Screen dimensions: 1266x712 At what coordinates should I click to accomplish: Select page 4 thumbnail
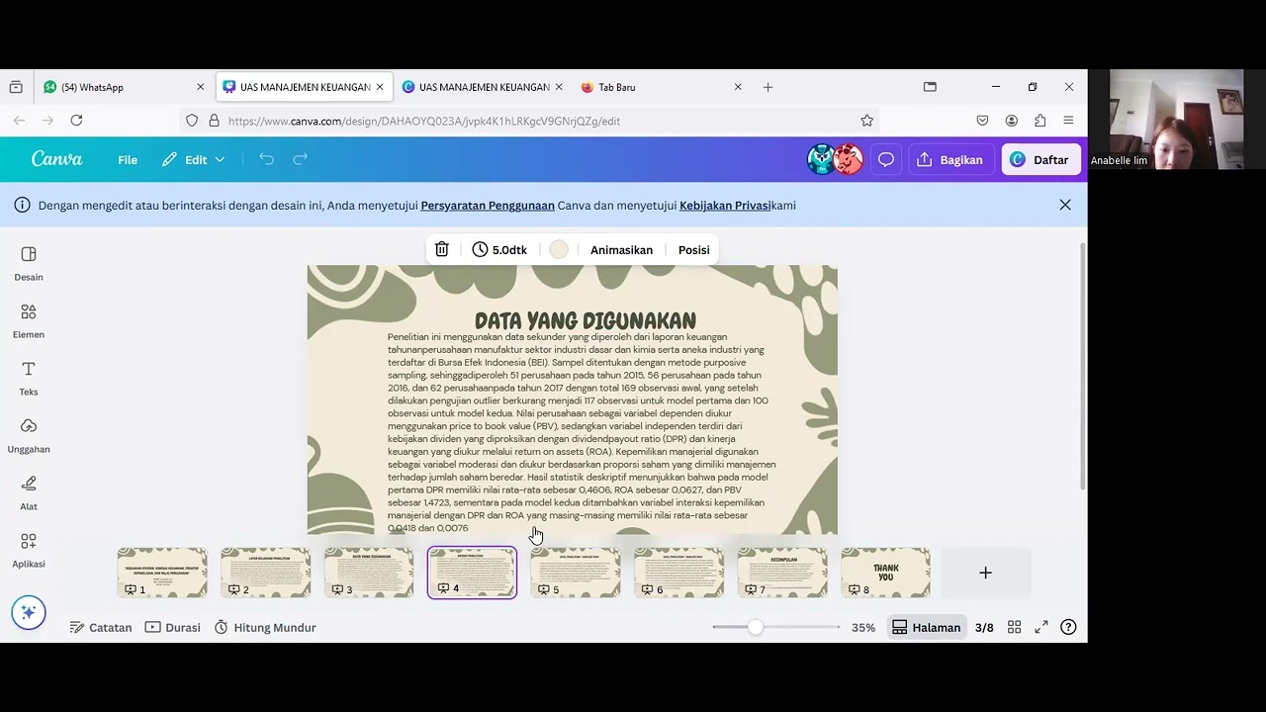pyautogui.click(x=472, y=573)
